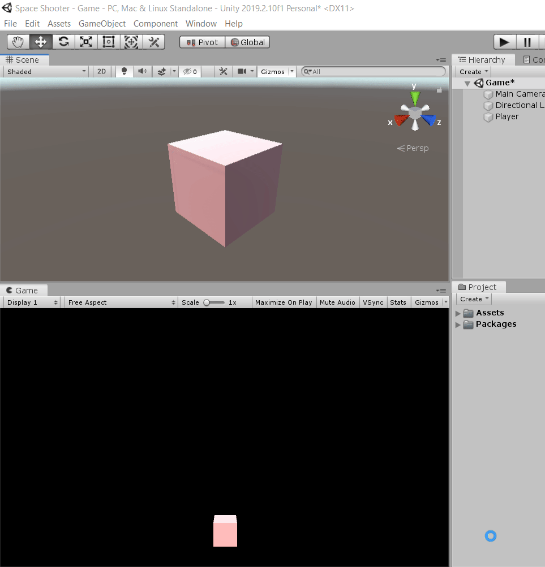Open Game panel options menu
The height and width of the screenshot is (567, 545).
click(x=441, y=291)
